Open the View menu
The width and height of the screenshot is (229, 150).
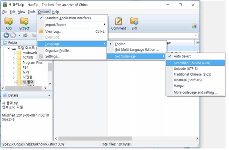(21, 12)
